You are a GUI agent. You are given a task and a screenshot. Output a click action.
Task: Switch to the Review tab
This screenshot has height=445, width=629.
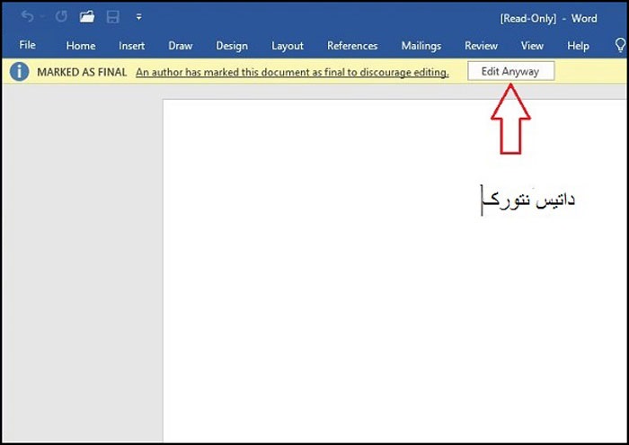[481, 46]
